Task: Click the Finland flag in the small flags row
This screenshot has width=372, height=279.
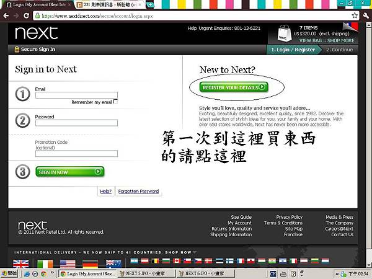Action: (x=230, y=261)
